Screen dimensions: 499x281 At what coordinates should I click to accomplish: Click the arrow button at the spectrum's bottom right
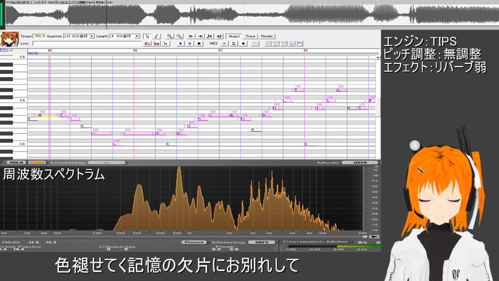(x=375, y=237)
